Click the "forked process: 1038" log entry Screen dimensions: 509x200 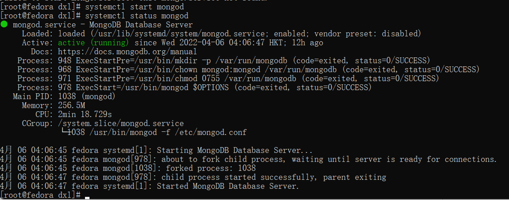(210, 168)
